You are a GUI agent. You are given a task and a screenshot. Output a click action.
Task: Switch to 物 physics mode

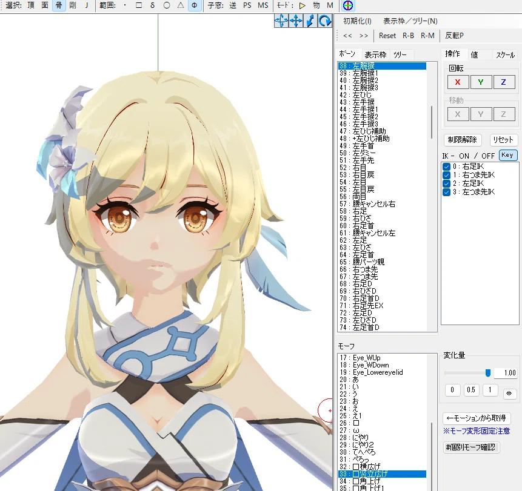[x=316, y=5]
